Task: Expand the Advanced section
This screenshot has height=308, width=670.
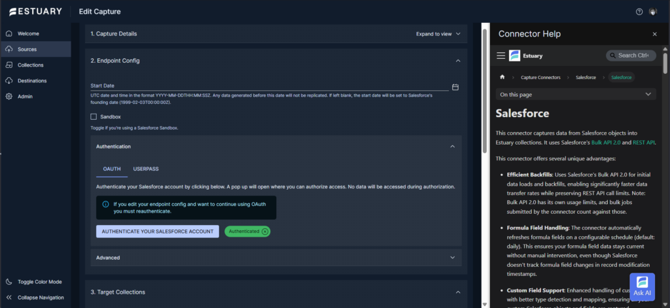Action: tap(276, 258)
